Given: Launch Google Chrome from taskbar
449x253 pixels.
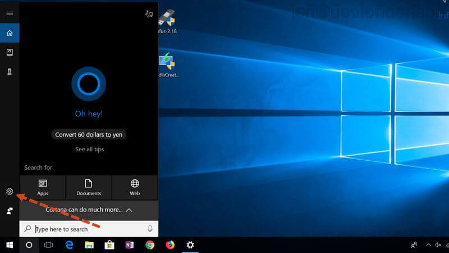Looking at the screenshot, I should (150, 245).
